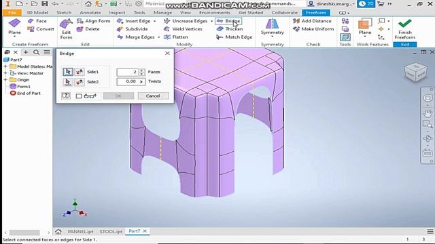Open the Inspect ribbon tab
The height and width of the screenshot is (244, 435).
pos(117,13)
